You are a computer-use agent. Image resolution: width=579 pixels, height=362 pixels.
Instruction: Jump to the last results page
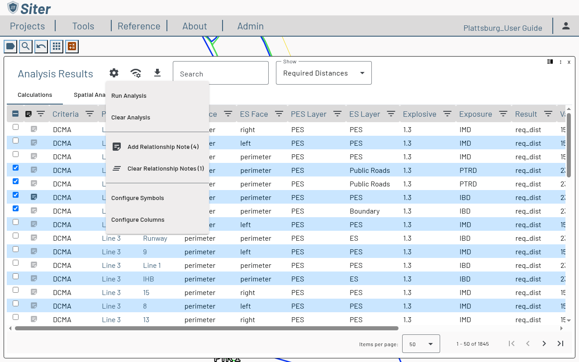[x=560, y=343]
